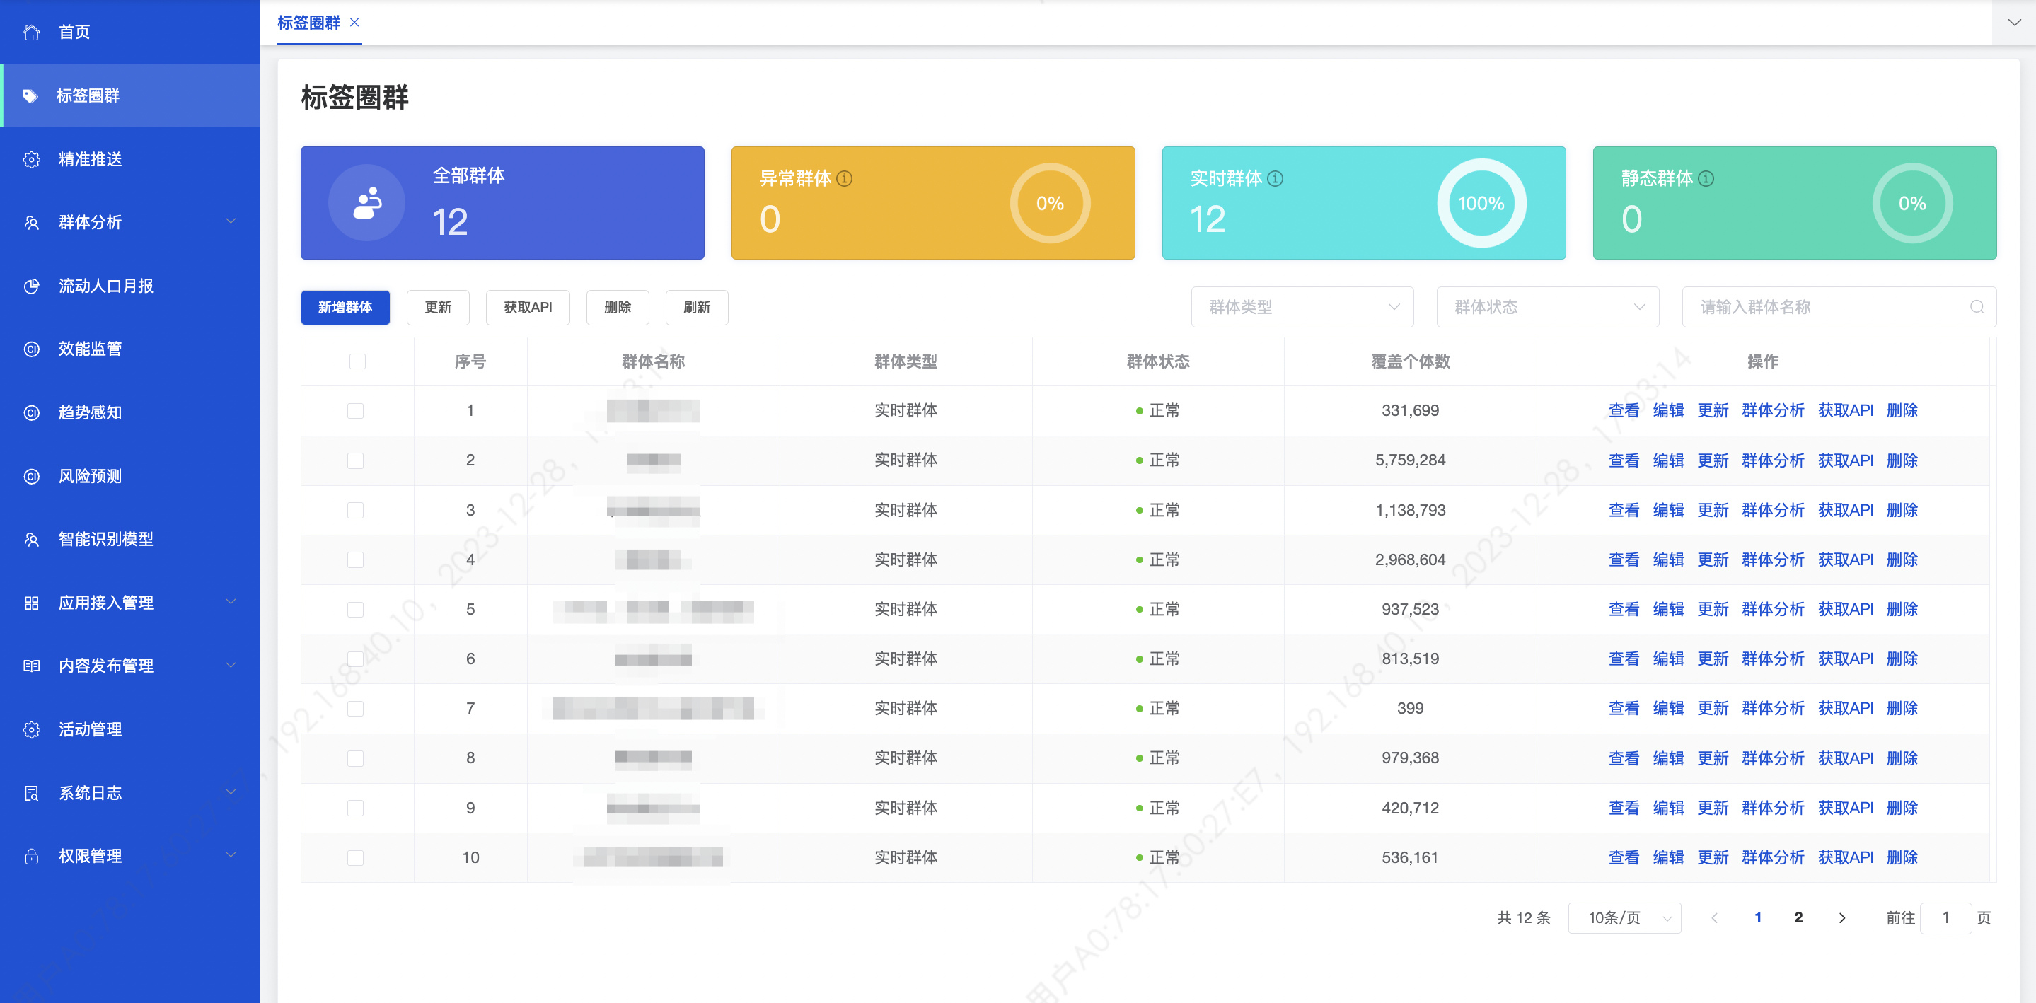Click the 0% progress ring on 静态群体
Screen dimensions: 2036x1003
pyautogui.click(x=1912, y=203)
